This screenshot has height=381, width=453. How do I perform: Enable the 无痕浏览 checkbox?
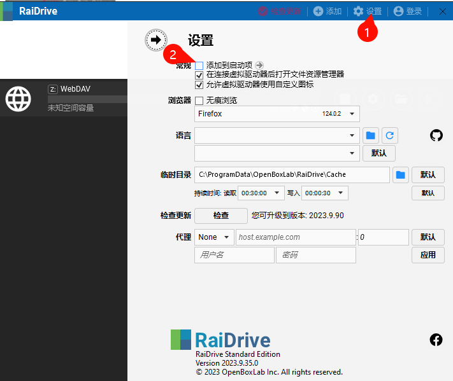199,100
